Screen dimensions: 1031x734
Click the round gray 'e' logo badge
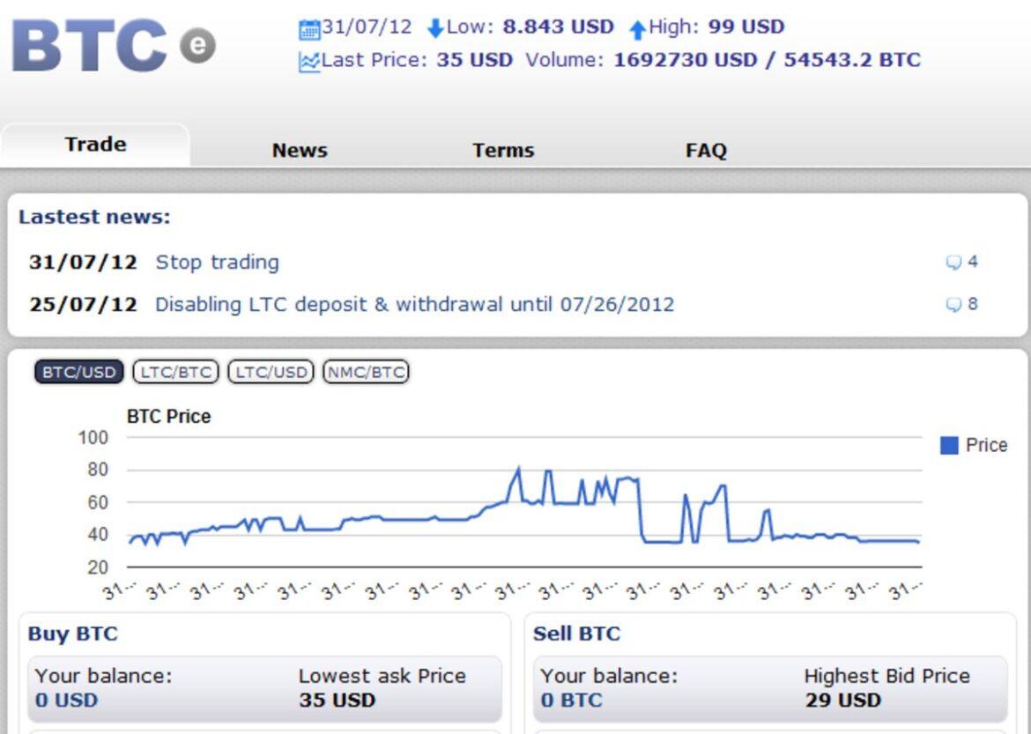click(198, 46)
